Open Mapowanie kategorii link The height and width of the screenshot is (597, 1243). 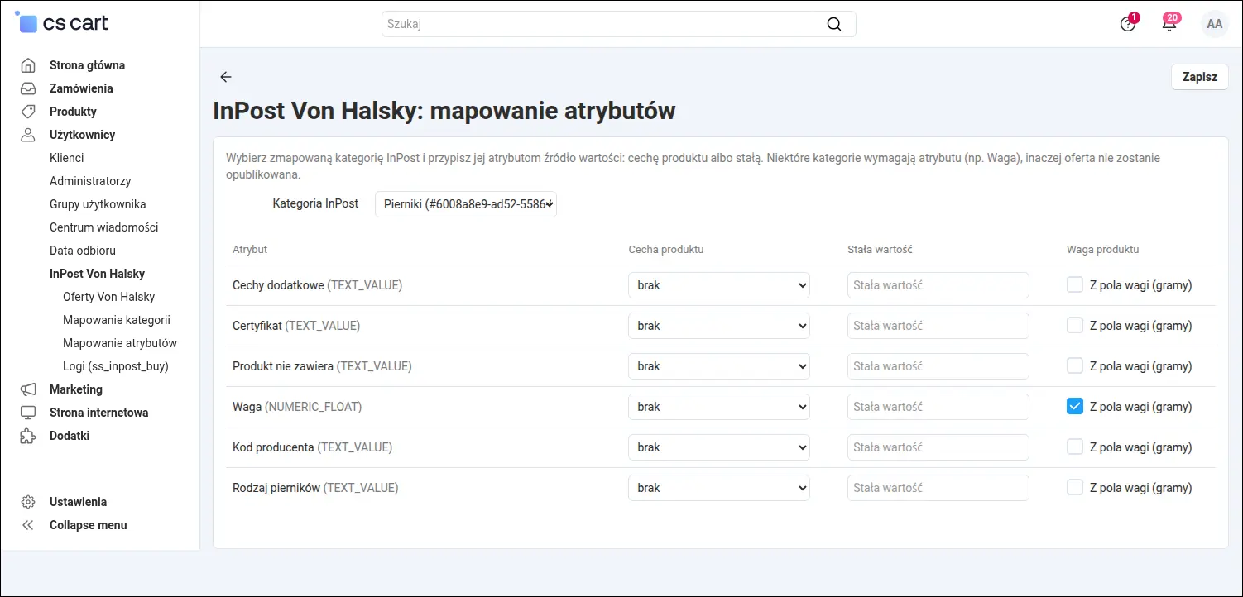coord(117,320)
